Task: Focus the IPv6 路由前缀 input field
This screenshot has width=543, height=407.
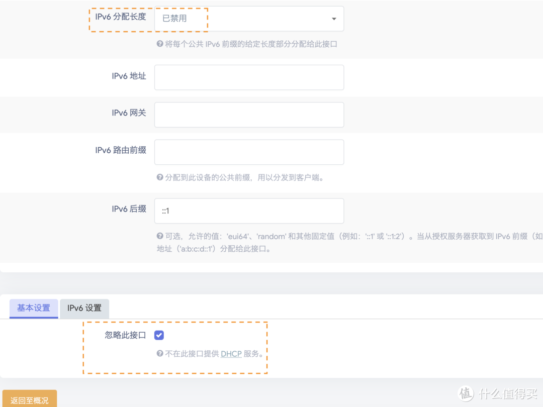Action: click(x=249, y=152)
